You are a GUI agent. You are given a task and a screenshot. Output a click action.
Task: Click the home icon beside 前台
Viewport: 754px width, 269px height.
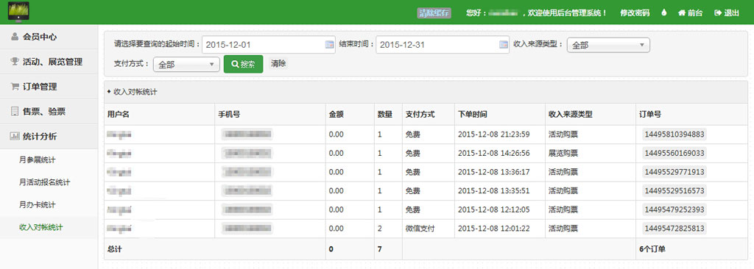(681, 13)
